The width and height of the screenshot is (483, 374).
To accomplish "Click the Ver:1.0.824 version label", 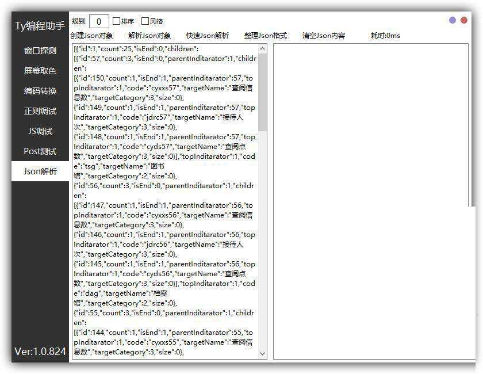I will click(40, 351).
